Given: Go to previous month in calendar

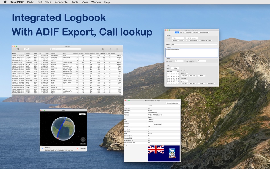Looking at the screenshot, I should (176, 71).
